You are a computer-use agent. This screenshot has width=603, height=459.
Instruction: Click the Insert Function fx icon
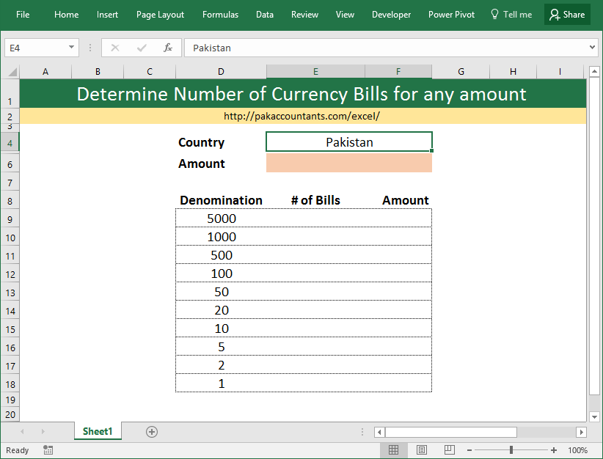click(x=168, y=48)
